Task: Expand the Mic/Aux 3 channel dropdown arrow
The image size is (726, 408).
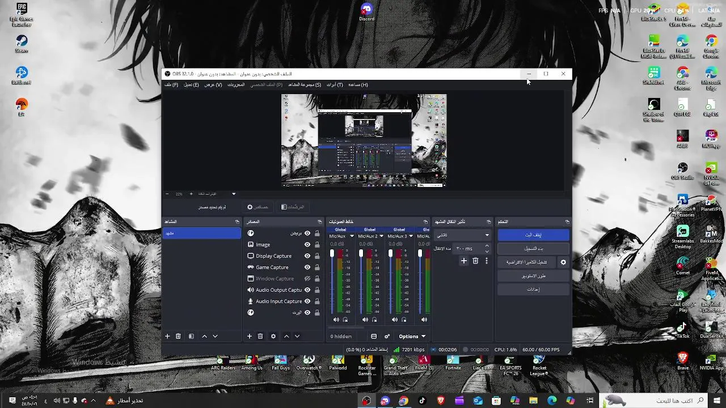Action: tap(411, 236)
